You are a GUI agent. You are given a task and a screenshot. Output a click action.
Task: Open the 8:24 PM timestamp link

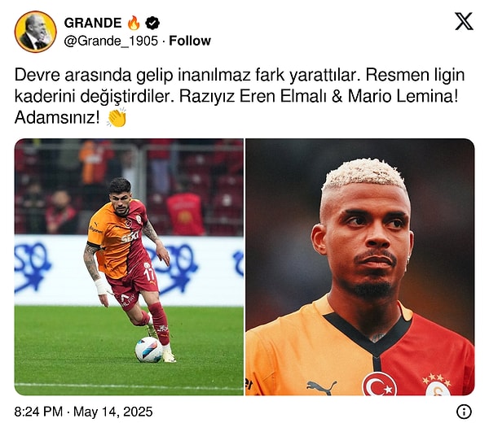coord(38,412)
